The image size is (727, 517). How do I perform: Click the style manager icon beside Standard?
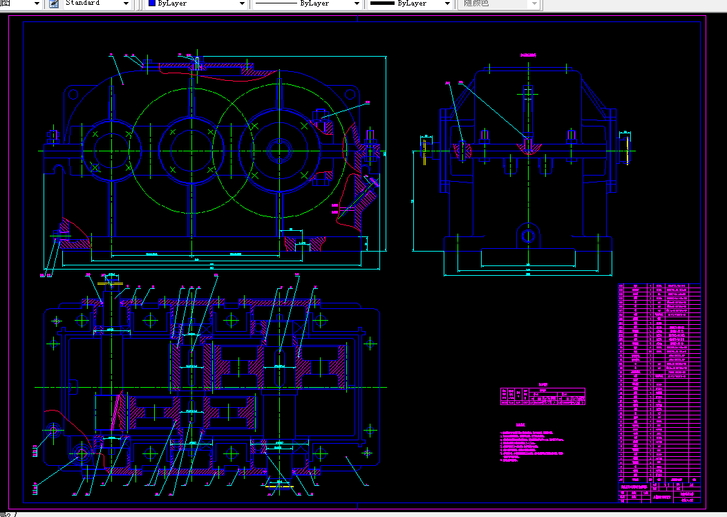54,3
